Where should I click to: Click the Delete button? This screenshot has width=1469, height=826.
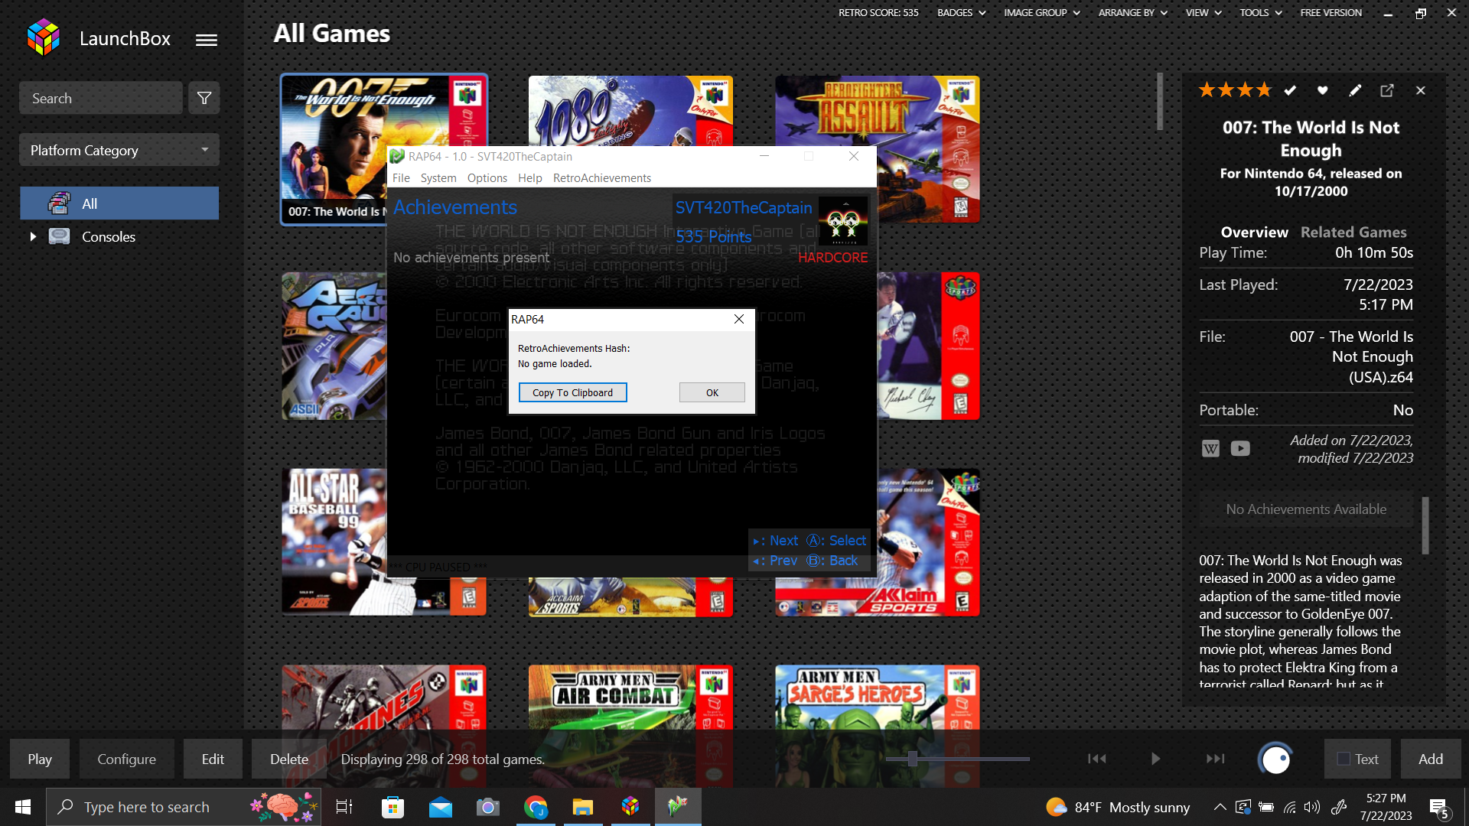pos(289,759)
